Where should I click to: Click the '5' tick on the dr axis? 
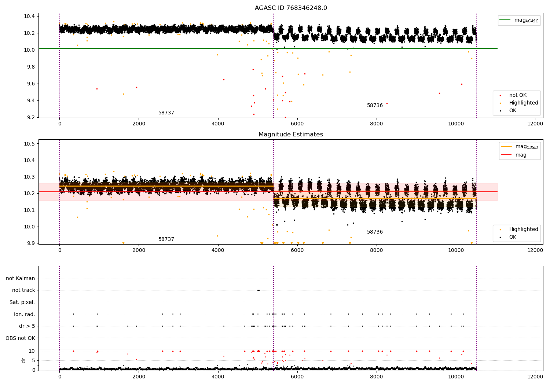pos(33,360)
